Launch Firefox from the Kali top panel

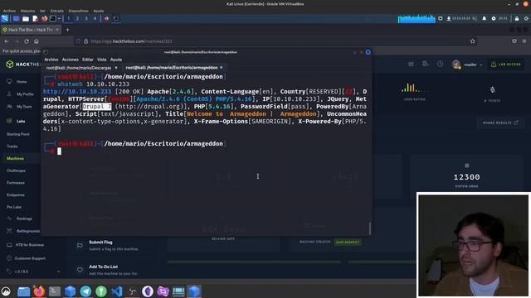[x=44, y=18]
